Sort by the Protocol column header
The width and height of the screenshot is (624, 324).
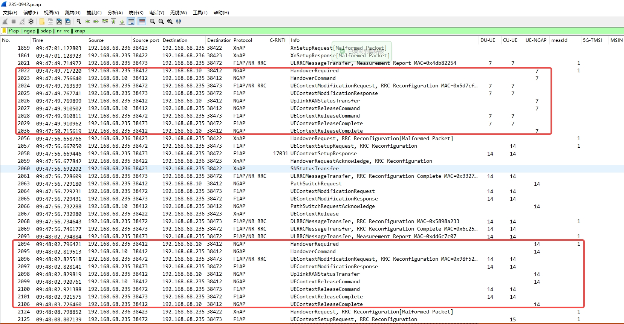coord(250,40)
